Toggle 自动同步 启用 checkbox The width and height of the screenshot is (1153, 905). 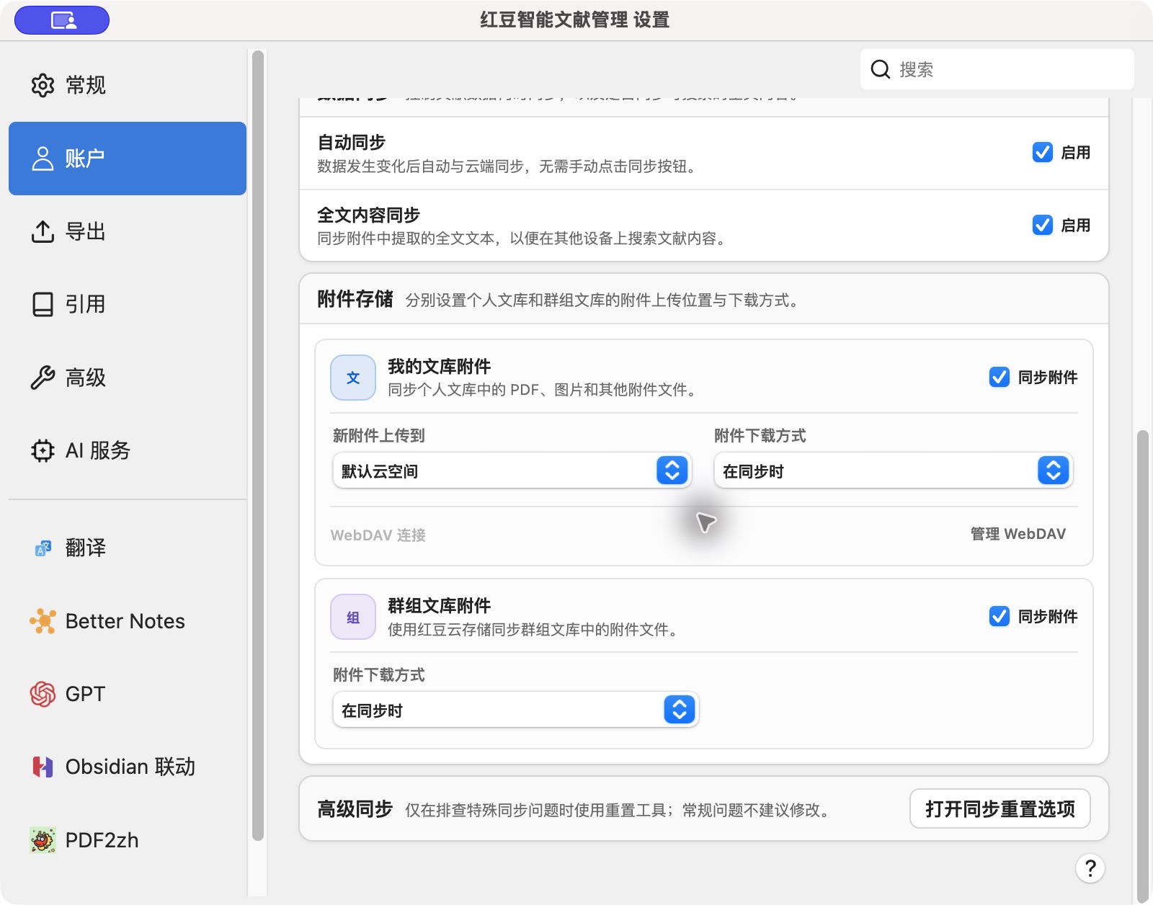1042,152
